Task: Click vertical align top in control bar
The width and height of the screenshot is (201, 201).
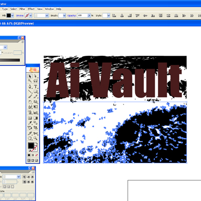Action: 137,16
